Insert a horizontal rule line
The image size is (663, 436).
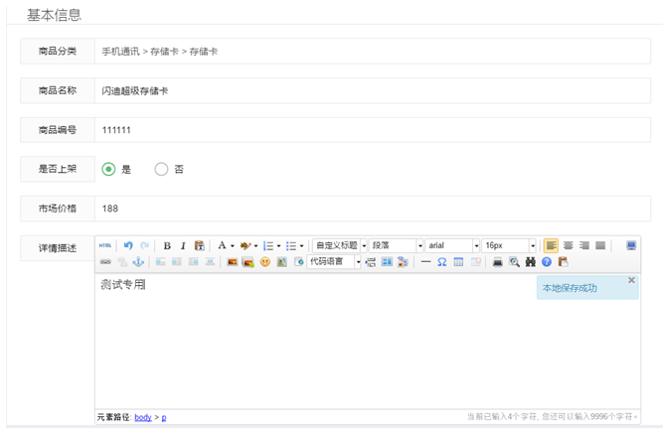coord(425,262)
